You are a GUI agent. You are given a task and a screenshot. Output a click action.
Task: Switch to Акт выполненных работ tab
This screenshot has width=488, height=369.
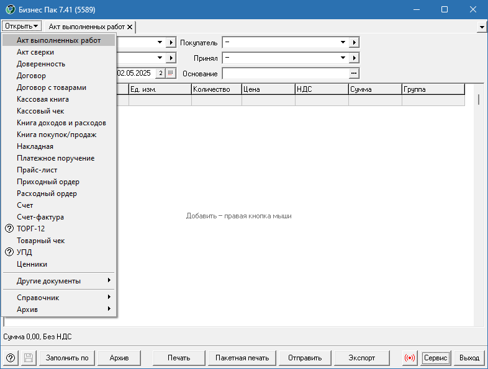(x=86, y=27)
